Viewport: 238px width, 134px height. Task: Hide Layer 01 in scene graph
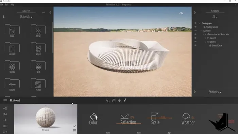(195, 38)
